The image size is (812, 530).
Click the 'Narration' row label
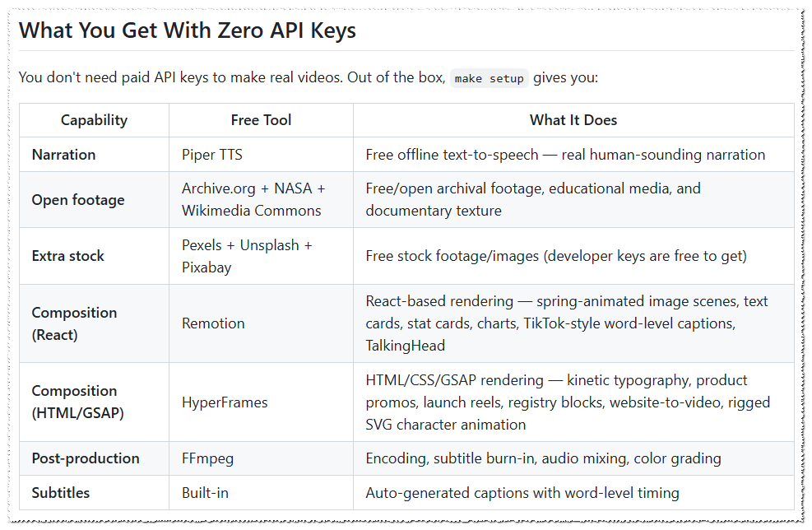click(63, 155)
